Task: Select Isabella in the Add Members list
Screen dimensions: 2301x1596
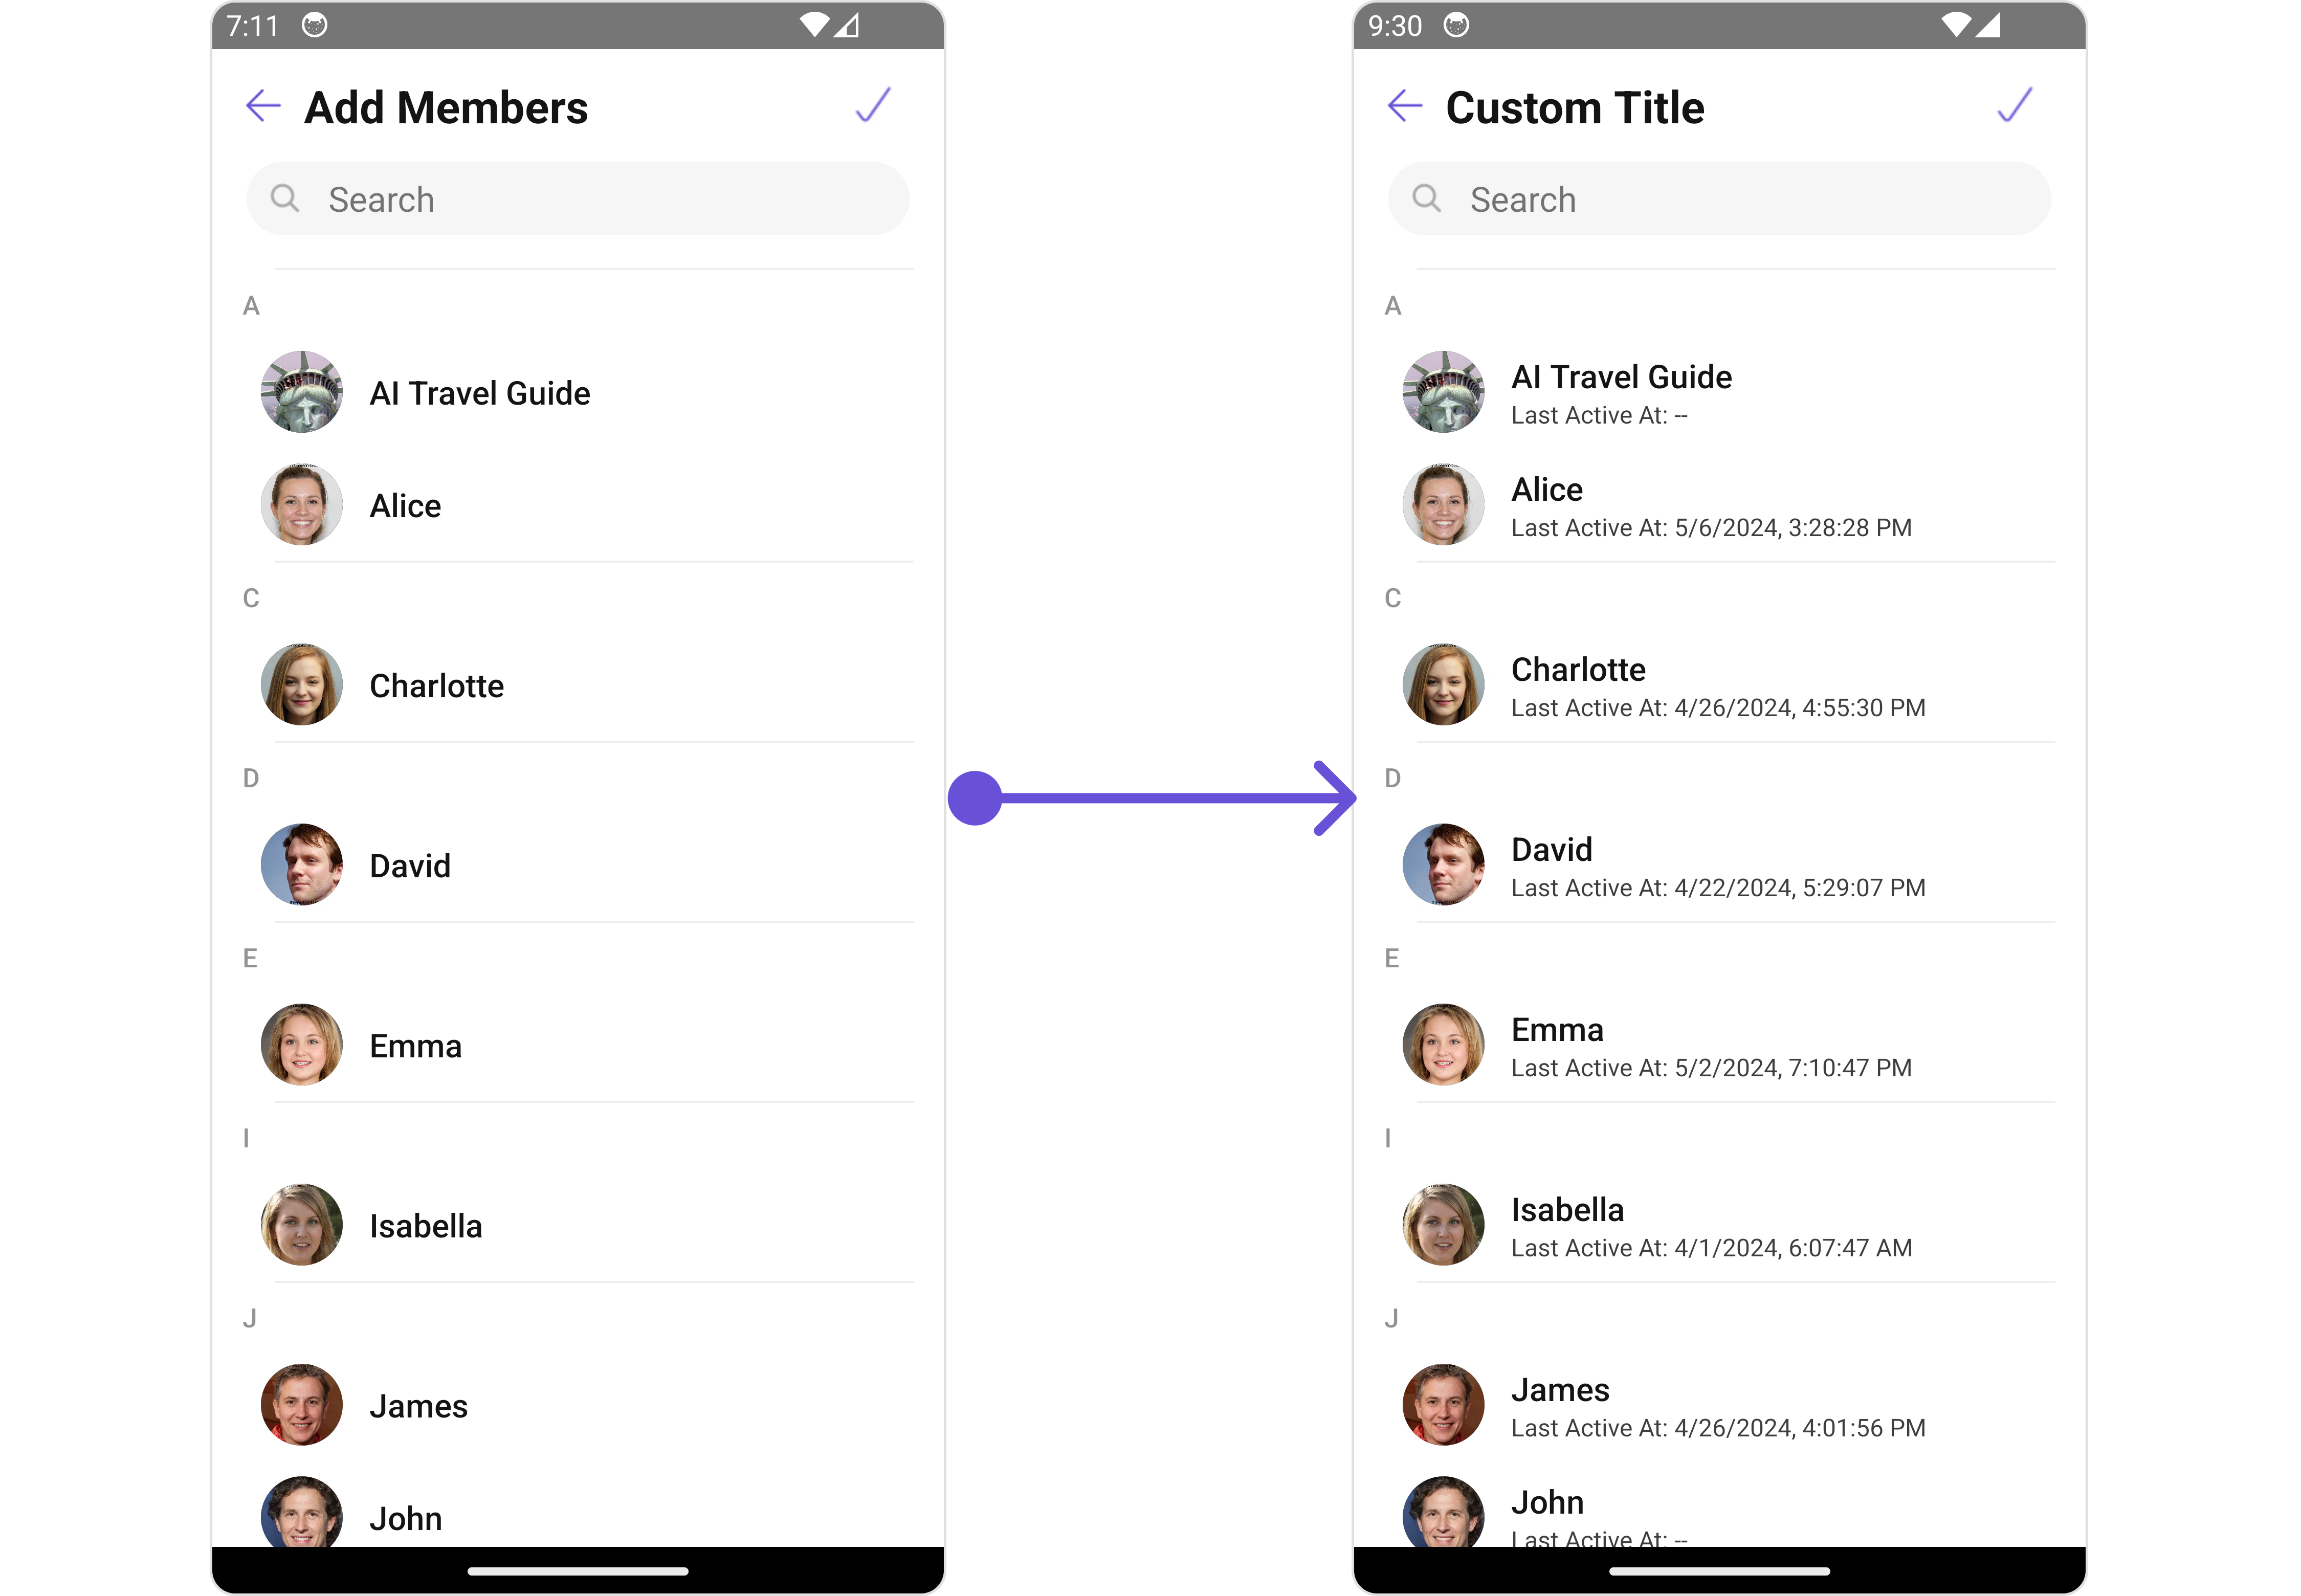Action: (578, 1225)
